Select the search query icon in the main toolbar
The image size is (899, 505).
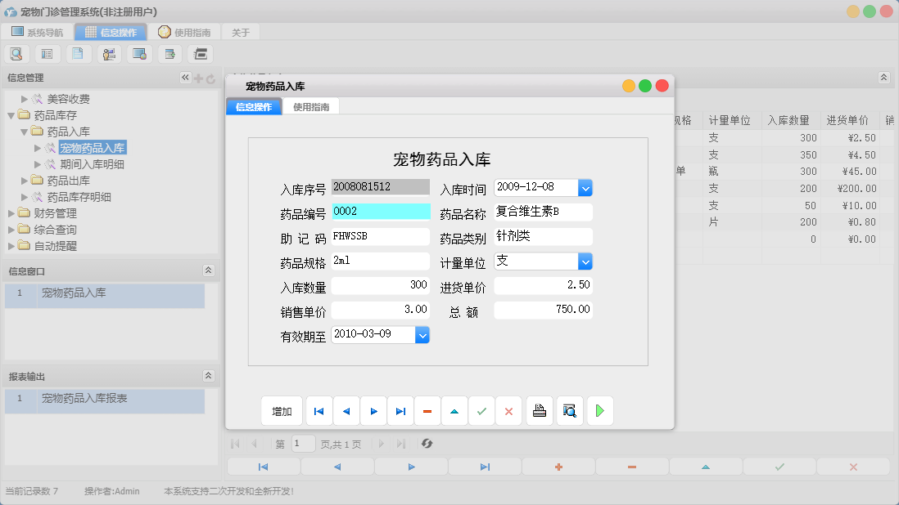[x=16, y=53]
